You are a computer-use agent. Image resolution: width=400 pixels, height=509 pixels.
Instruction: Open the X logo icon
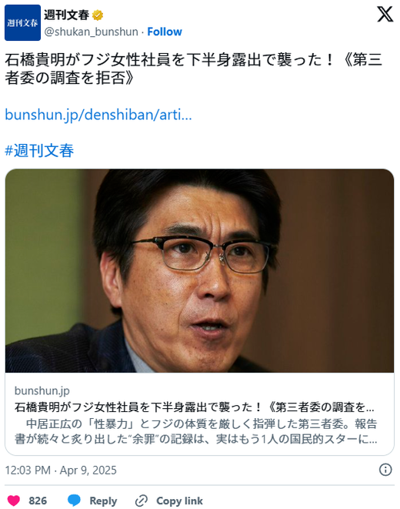click(x=385, y=15)
